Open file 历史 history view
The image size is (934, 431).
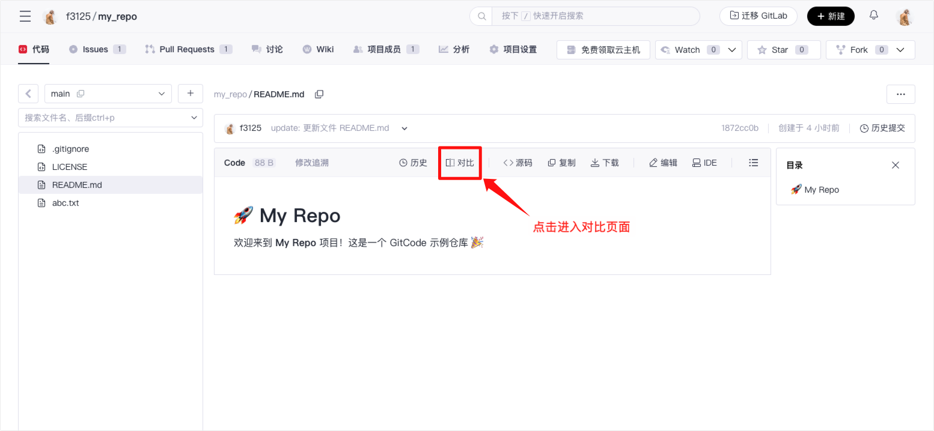click(x=413, y=163)
